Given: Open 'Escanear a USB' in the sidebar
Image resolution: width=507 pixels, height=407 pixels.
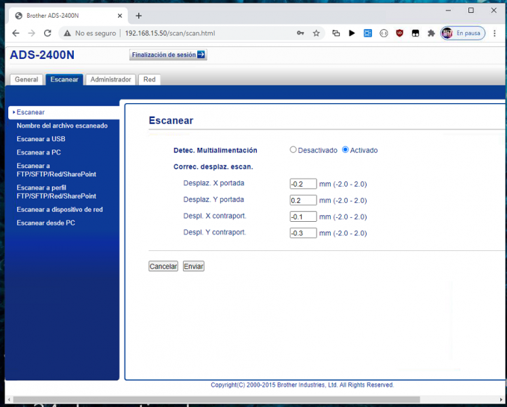Looking at the screenshot, I should 41,139.
